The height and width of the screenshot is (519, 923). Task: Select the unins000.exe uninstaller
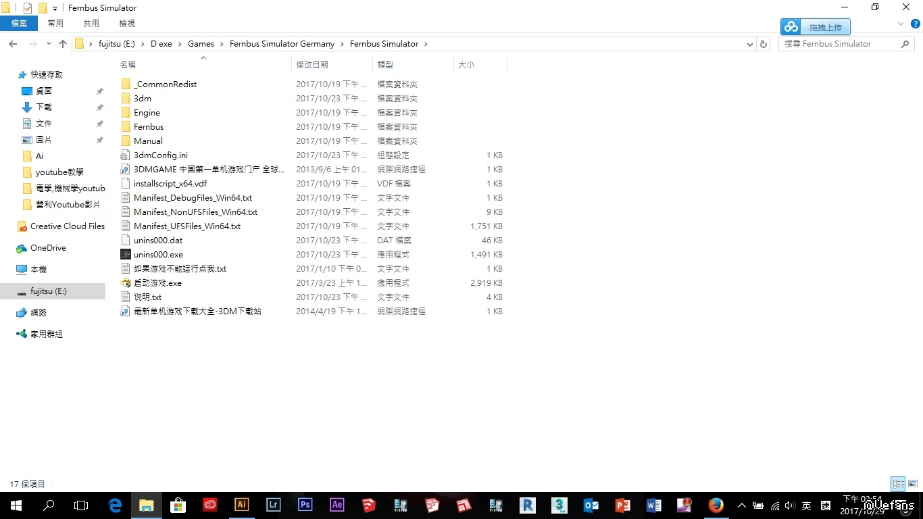[158, 255]
